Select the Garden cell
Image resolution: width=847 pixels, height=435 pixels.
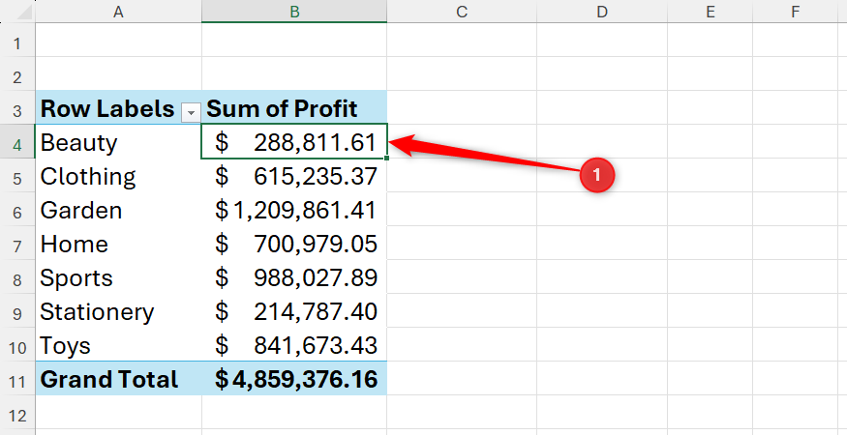118,210
